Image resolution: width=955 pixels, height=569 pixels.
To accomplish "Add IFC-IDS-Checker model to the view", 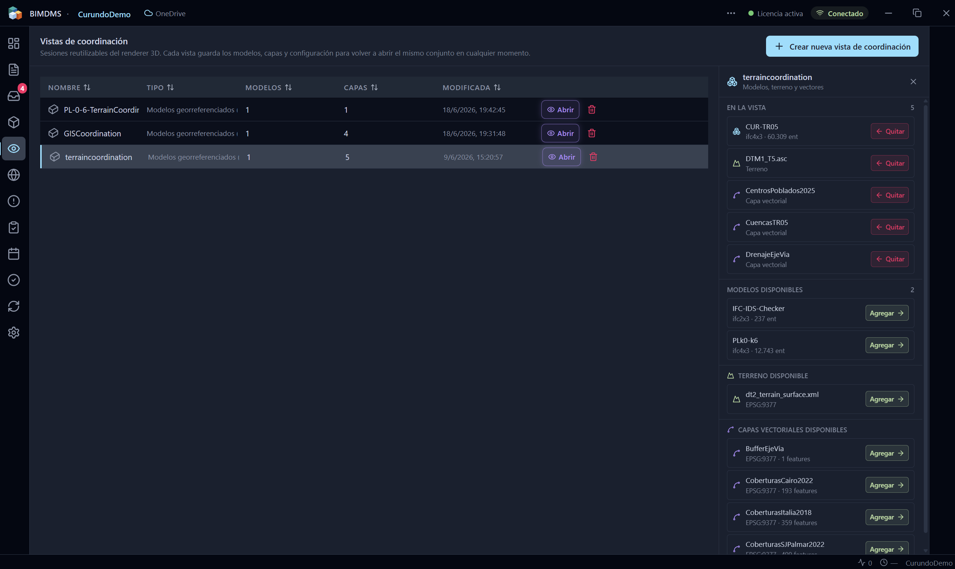I will (887, 313).
